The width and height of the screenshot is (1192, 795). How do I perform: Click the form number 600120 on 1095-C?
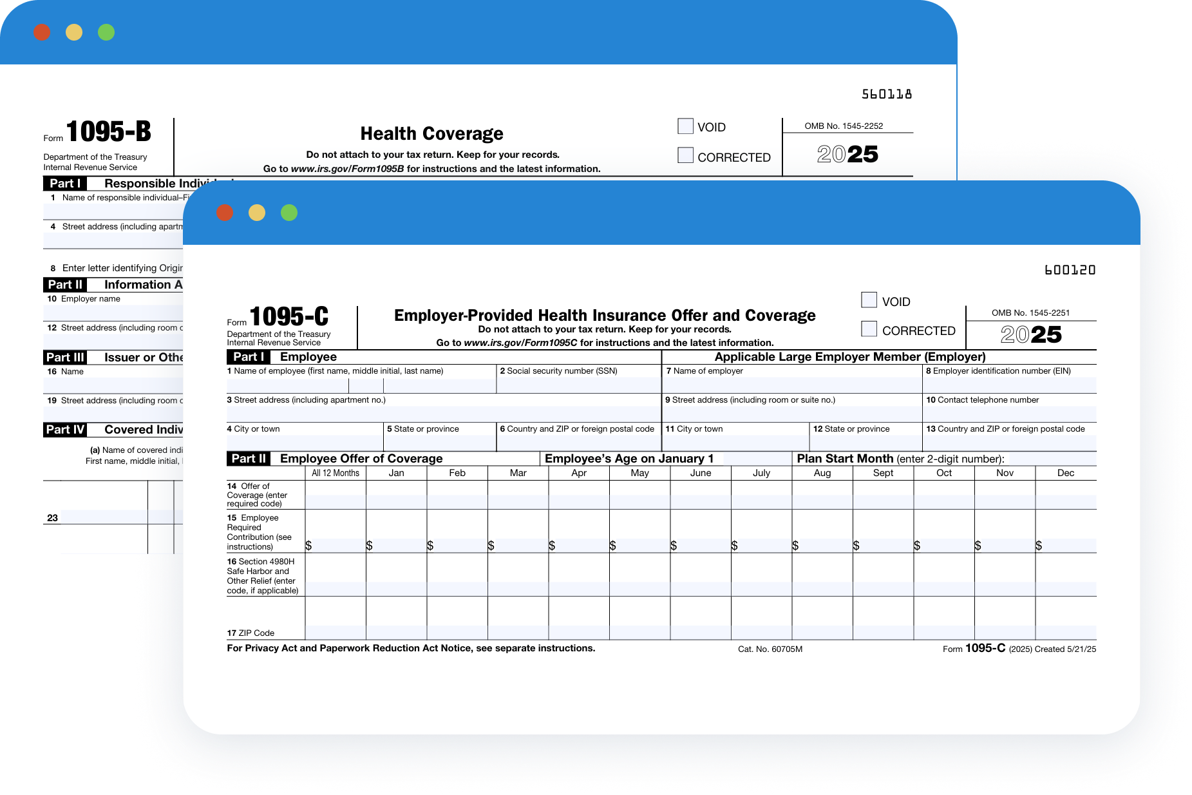coord(1070,270)
